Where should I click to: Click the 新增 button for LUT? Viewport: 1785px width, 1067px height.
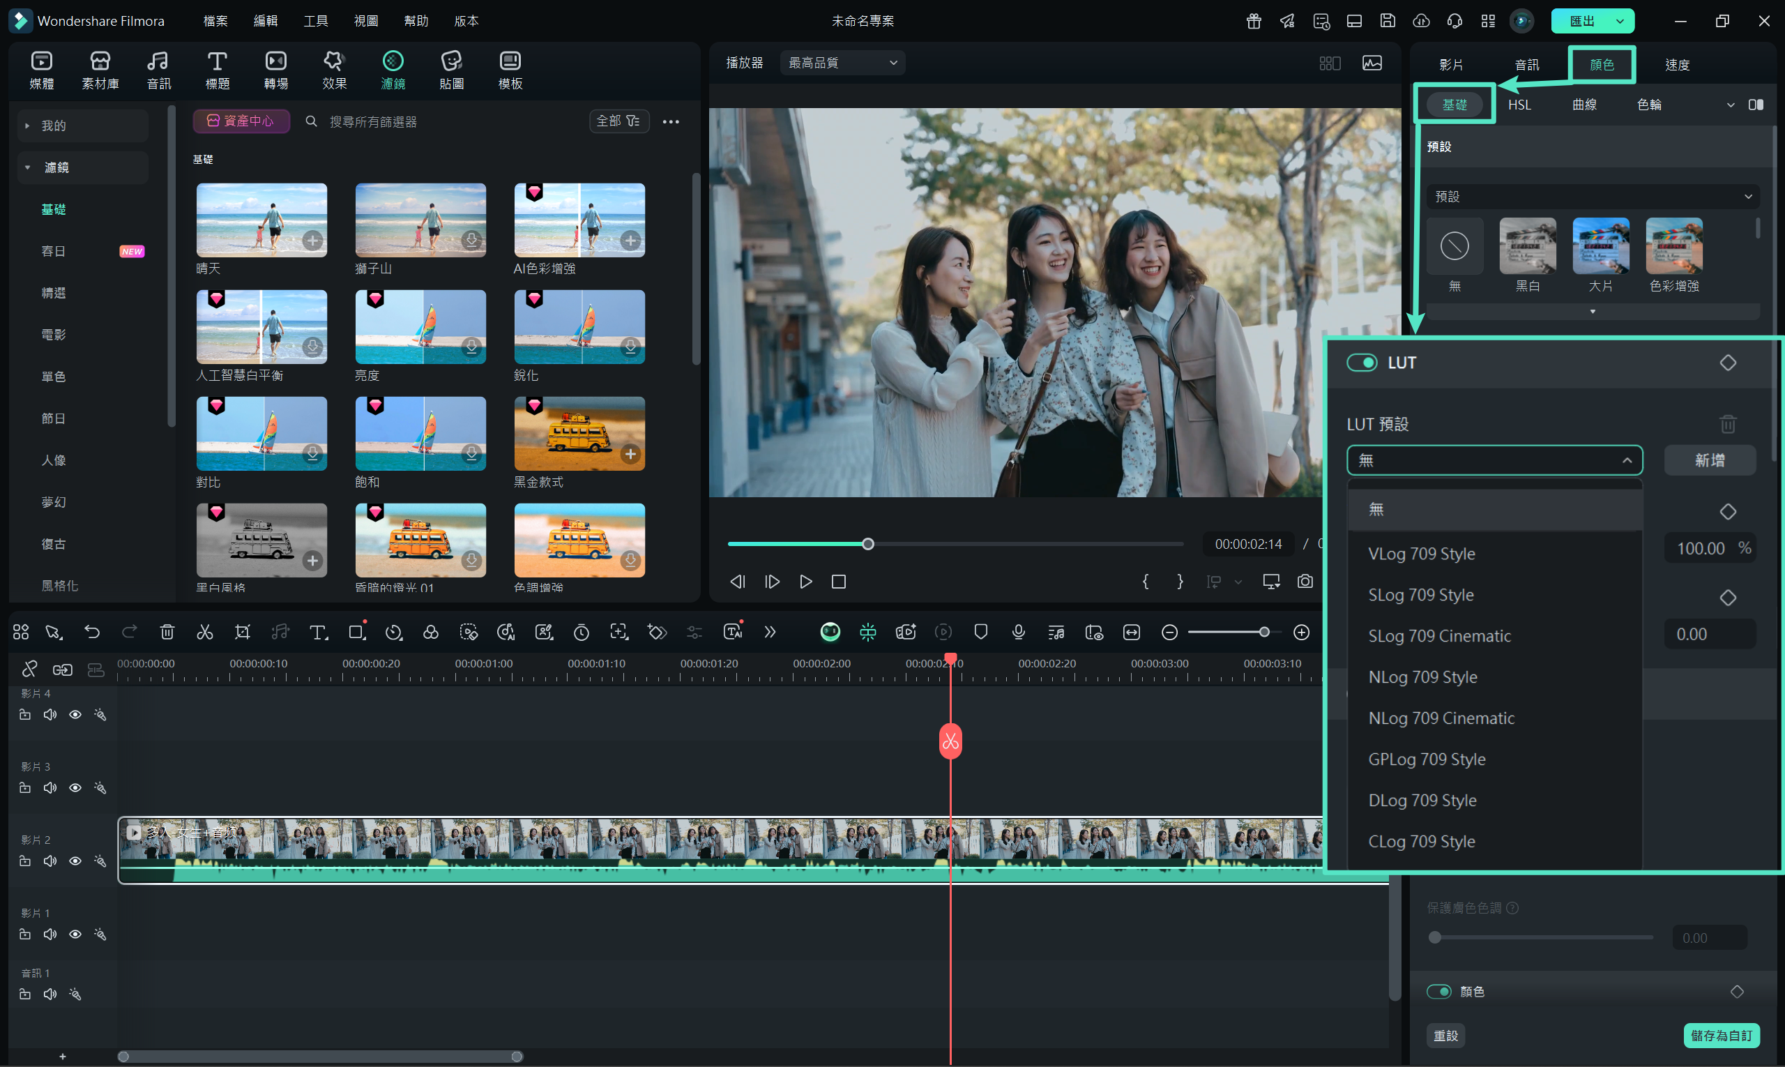[1710, 460]
